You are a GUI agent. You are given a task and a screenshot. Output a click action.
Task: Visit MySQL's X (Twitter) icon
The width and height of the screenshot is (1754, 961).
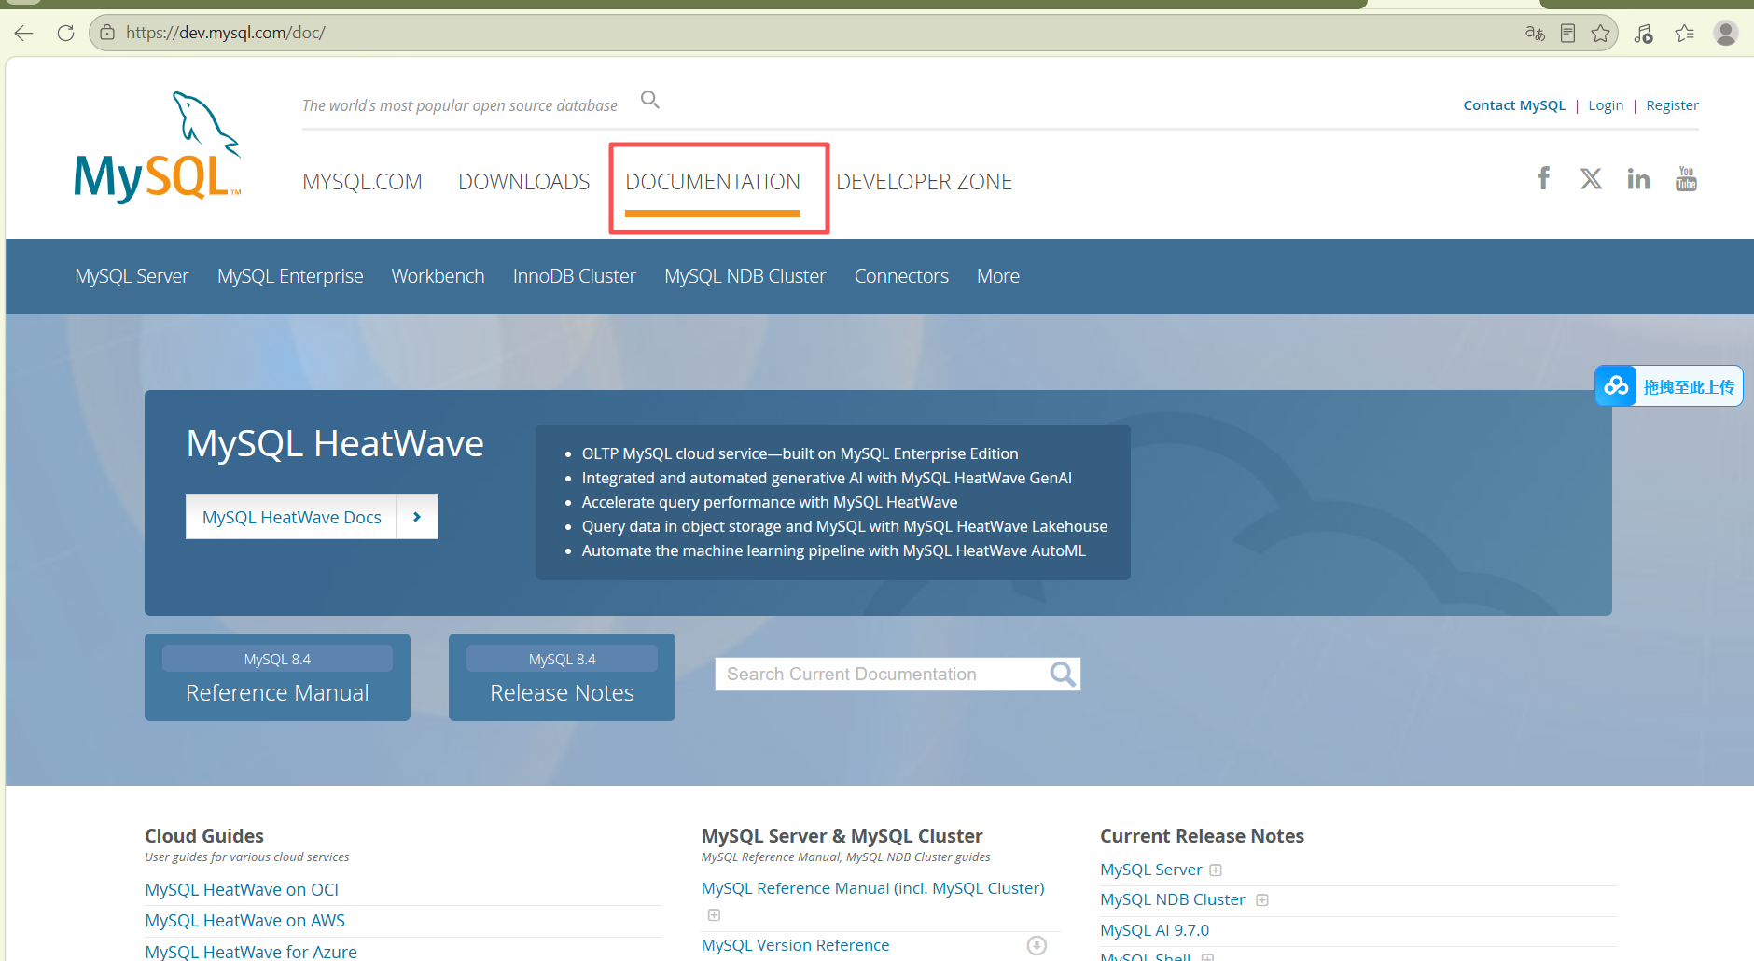point(1591,178)
